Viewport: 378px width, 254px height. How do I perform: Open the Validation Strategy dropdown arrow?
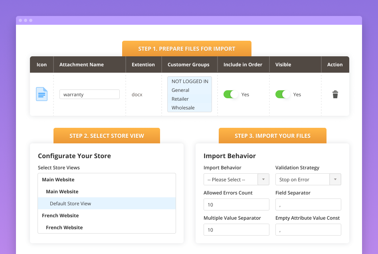click(x=335, y=179)
